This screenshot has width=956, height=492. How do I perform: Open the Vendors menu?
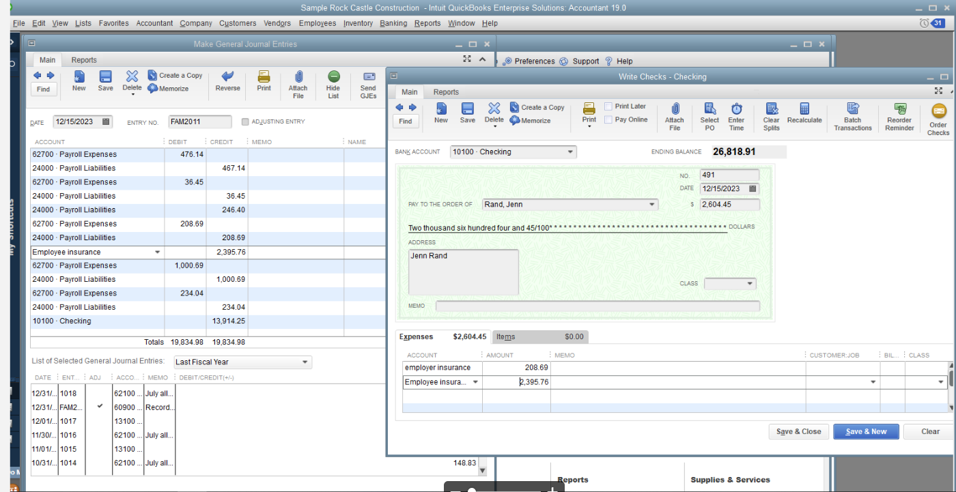pyautogui.click(x=277, y=23)
